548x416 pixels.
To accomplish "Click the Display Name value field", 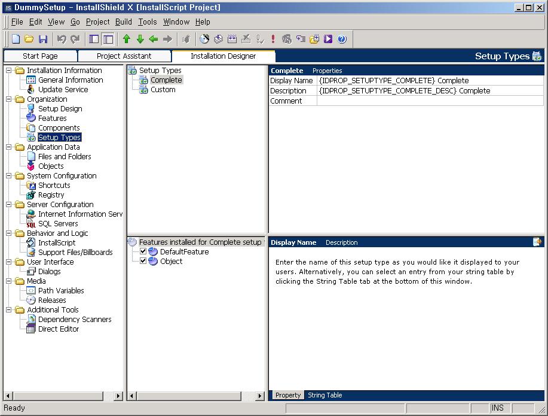I will click(430, 81).
